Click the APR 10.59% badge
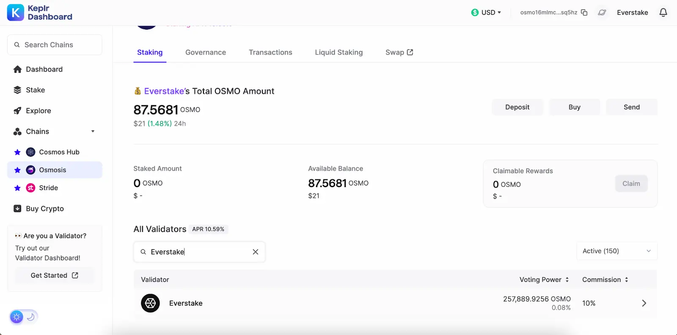 209,229
